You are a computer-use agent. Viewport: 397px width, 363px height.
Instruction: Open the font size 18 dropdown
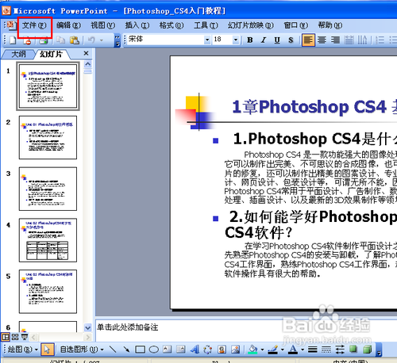point(236,40)
